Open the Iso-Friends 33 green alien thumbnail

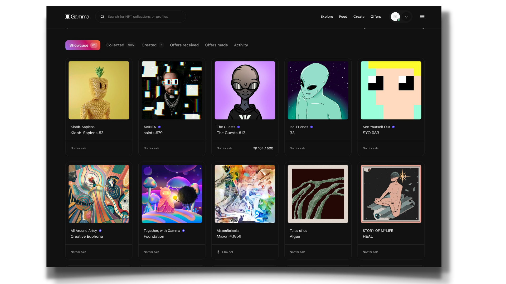tap(318, 90)
